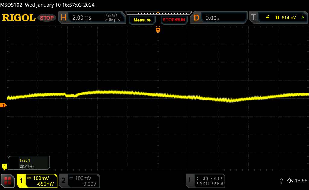Screen dimensions: 309x190
Task: Open the logic analyzer L channels panel
Action: [x=205, y=181]
